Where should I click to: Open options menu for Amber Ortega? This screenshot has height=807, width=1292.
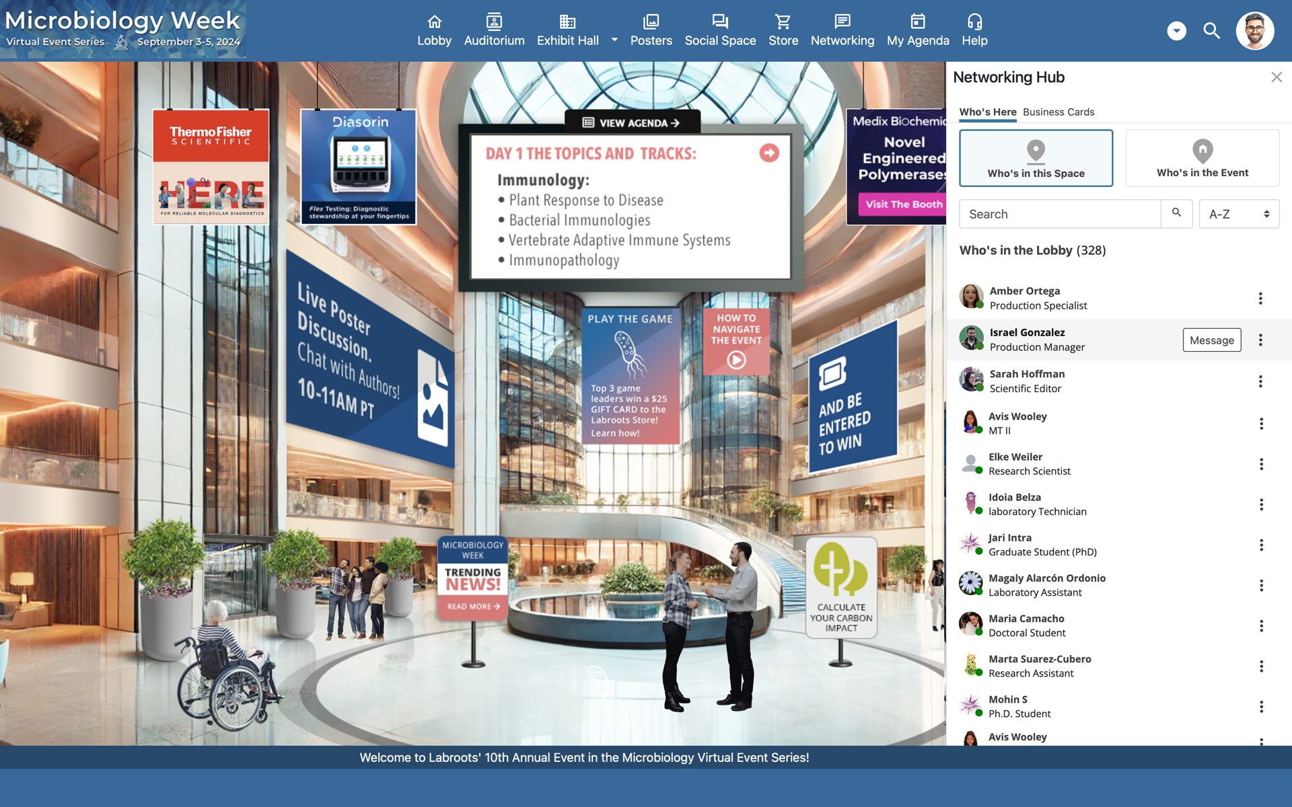[1260, 298]
